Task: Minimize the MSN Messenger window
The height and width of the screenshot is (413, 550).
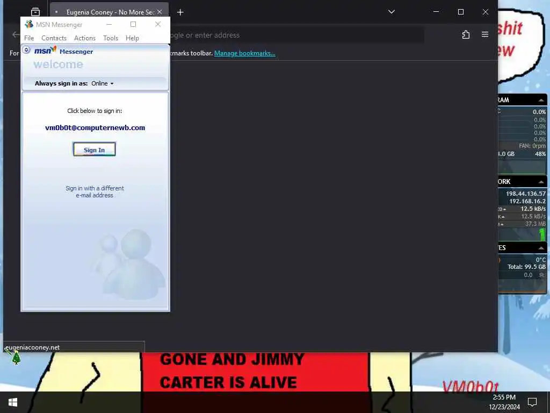Action: (109, 24)
